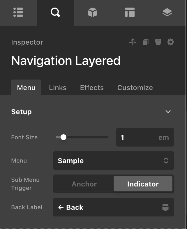Collapse the Setup section chevron
The width and height of the screenshot is (187, 229).
(168, 112)
